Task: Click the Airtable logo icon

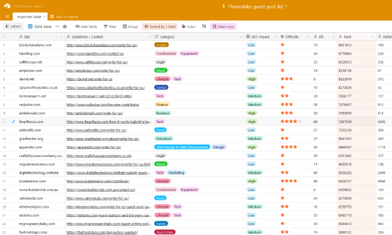Action: pyautogui.click(x=7, y=6)
